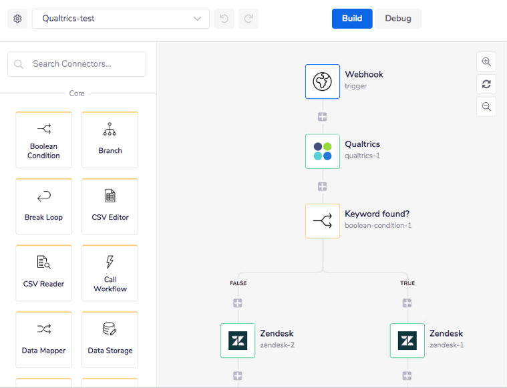Open the Qualtrics-test workflow dropdown
The image size is (507, 388).
click(121, 19)
